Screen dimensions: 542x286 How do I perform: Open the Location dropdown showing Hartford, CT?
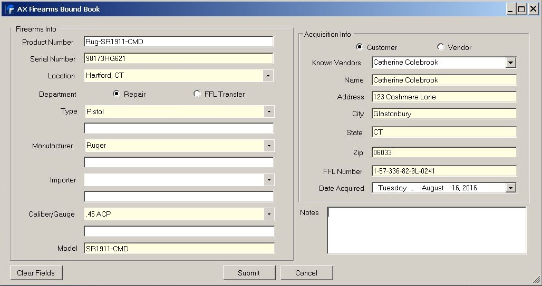tap(268, 76)
